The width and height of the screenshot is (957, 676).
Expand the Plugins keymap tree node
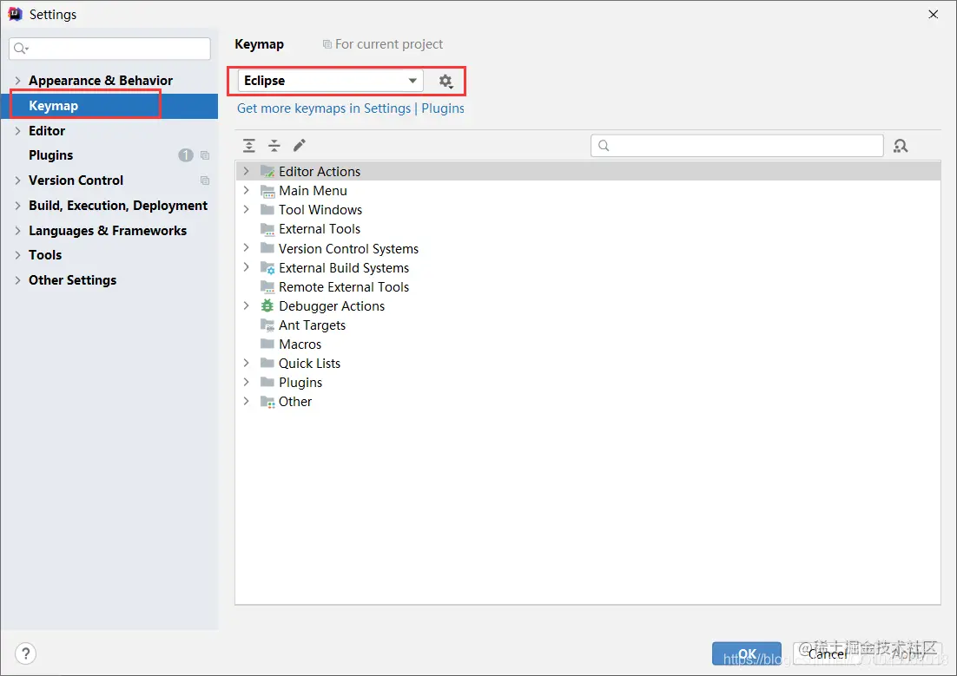pos(246,382)
